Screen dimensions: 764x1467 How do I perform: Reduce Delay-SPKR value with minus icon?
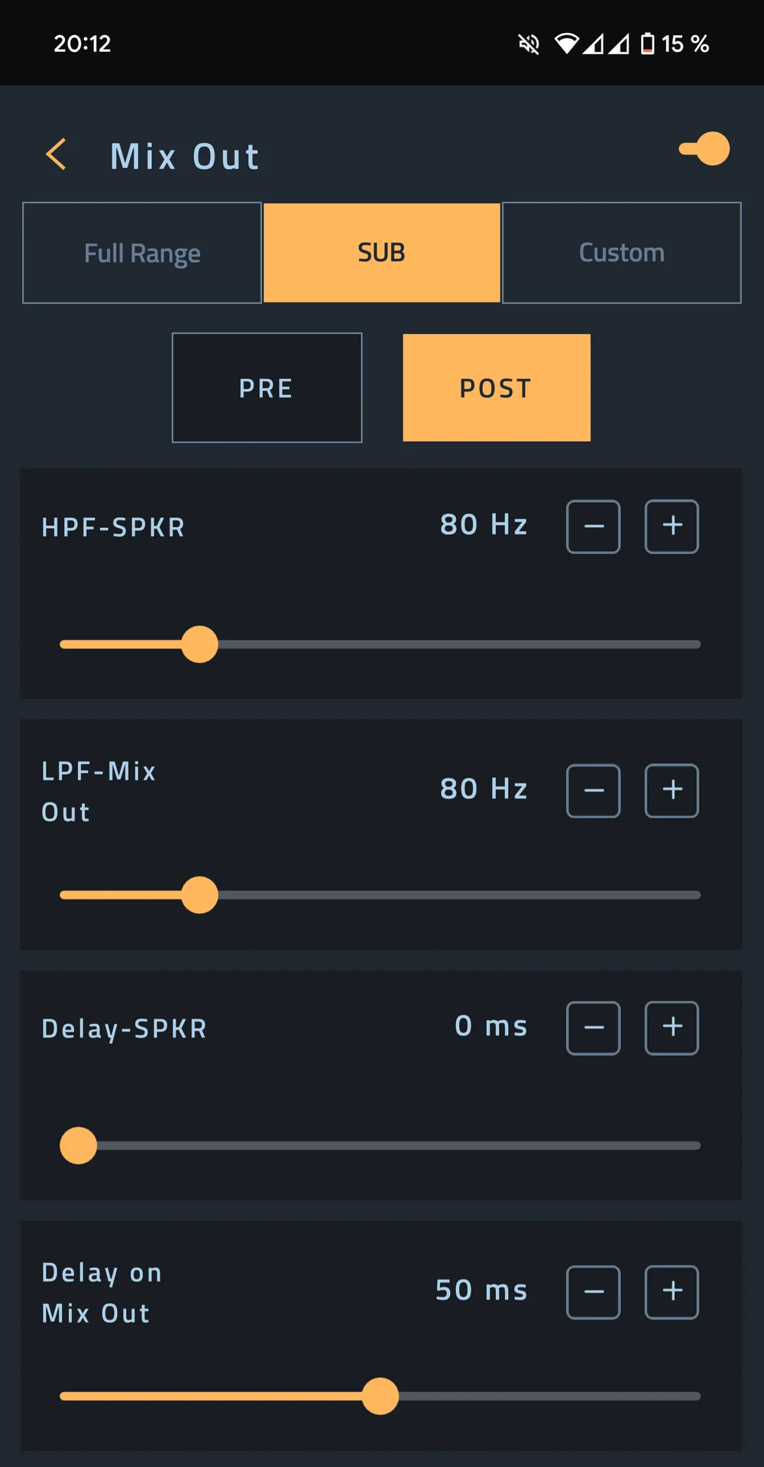[x=594, y=1028]
